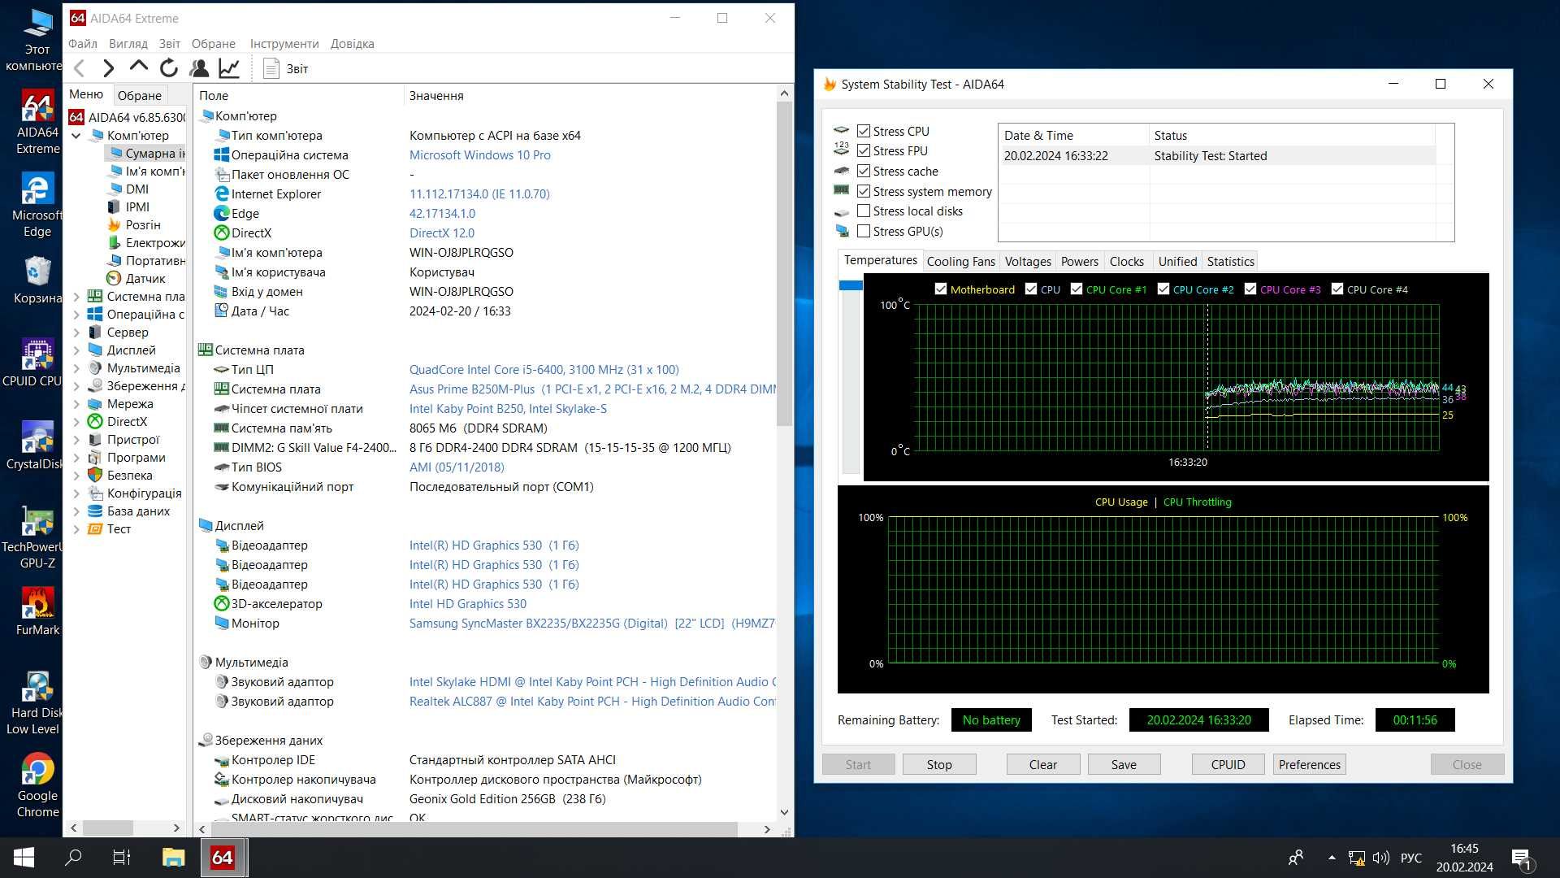Expand the Системна плата tree node
The image size is (1560, 878).
(x=76, y=297)
